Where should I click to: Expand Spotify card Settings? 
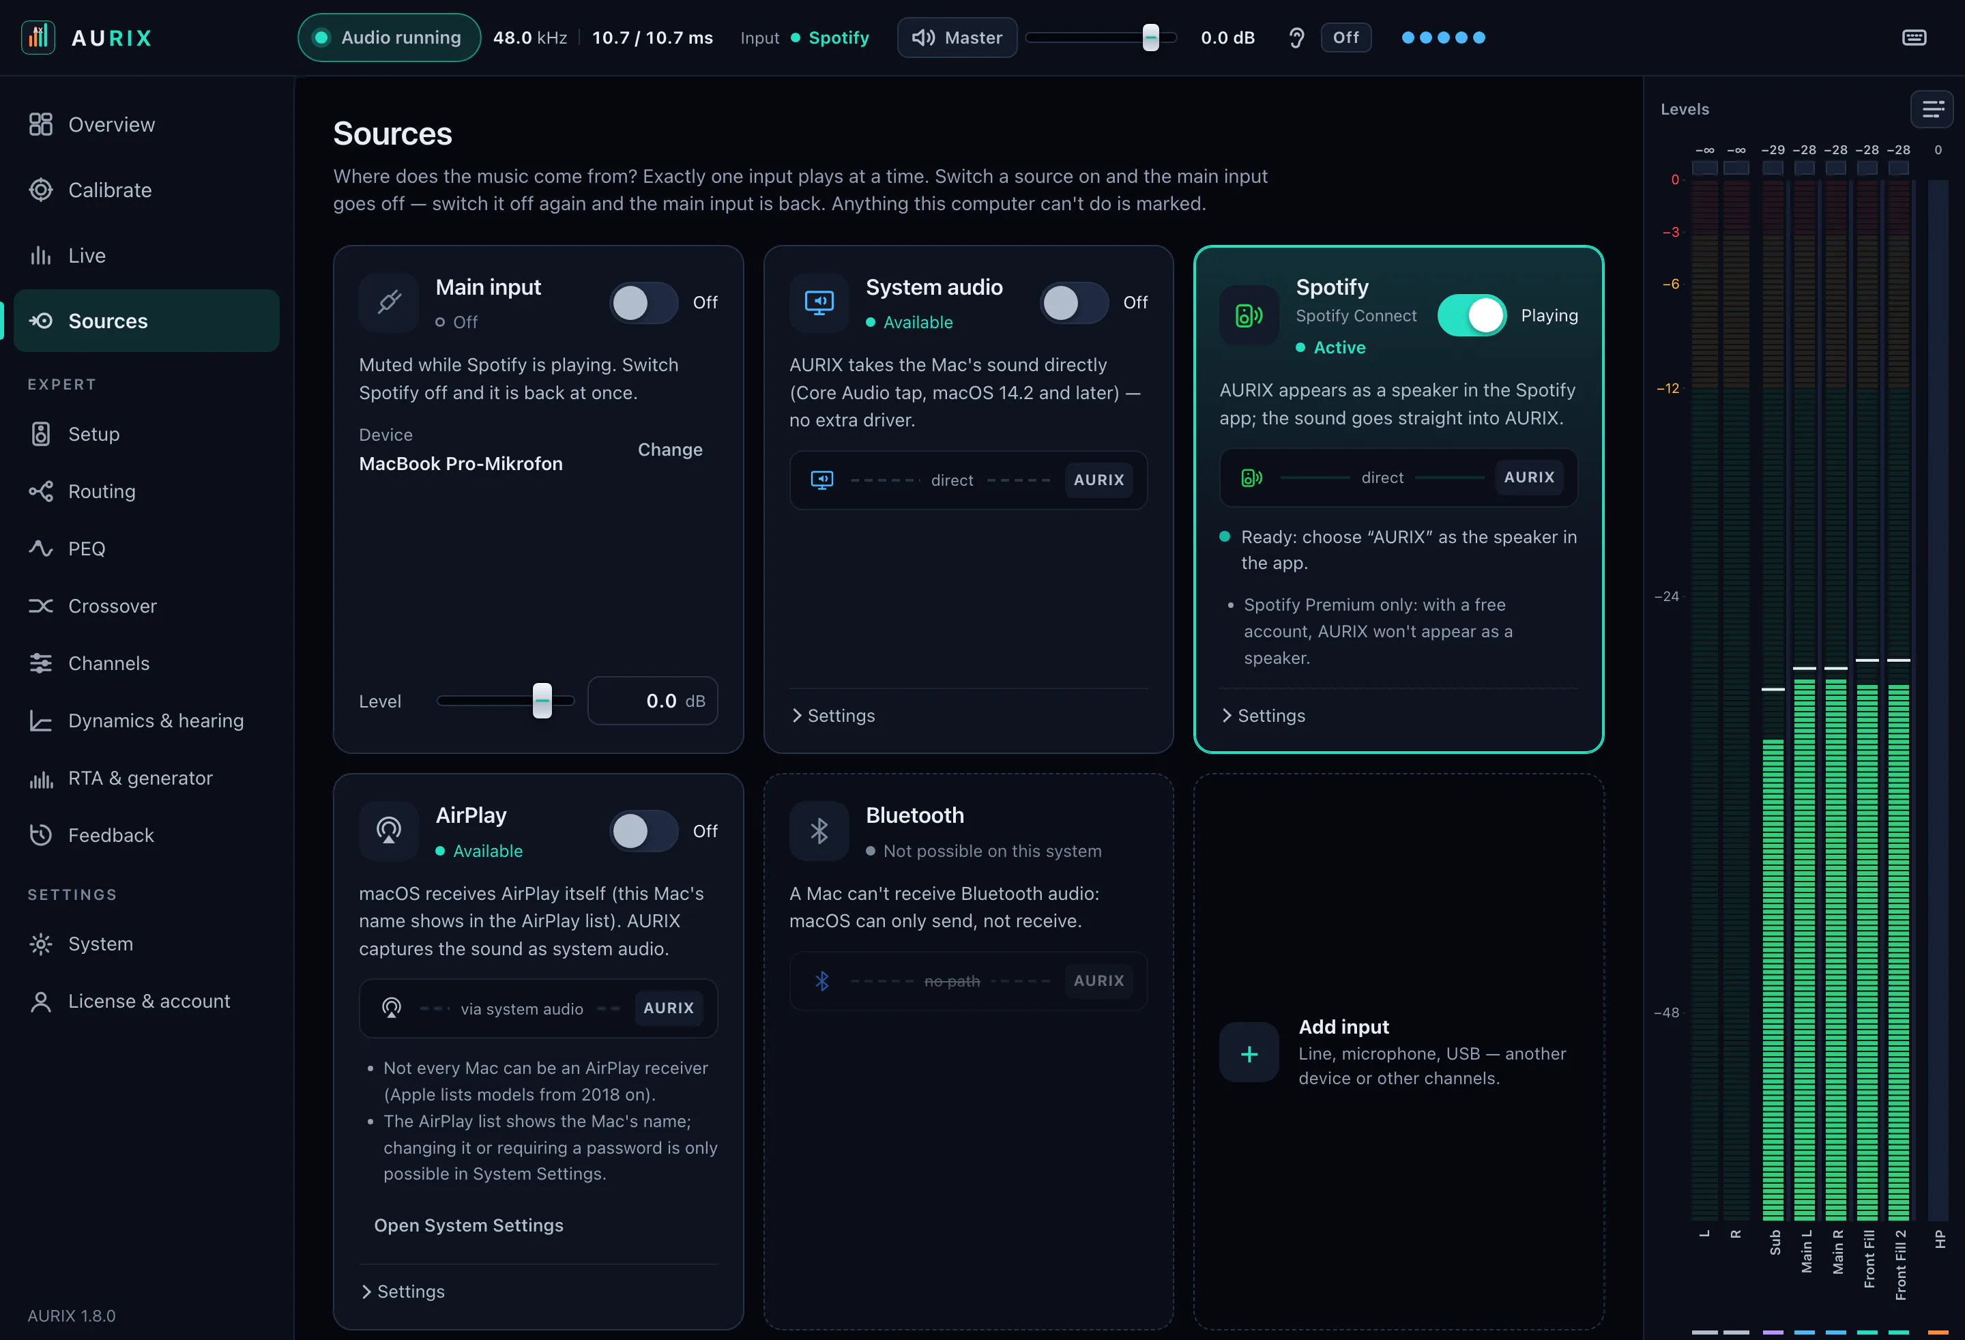[x=1264, y=715]
